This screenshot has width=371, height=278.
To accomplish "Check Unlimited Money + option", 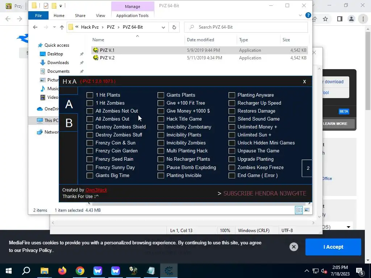I will (232, 127).
